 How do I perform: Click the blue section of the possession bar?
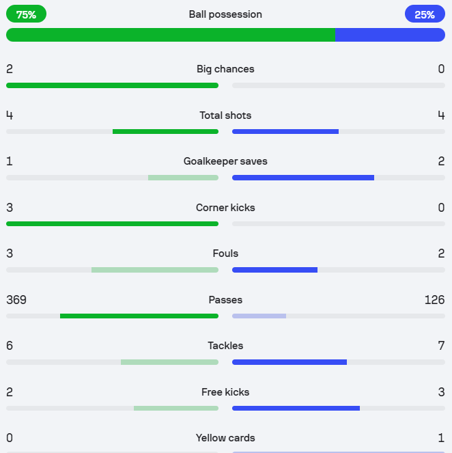(390, 35)
